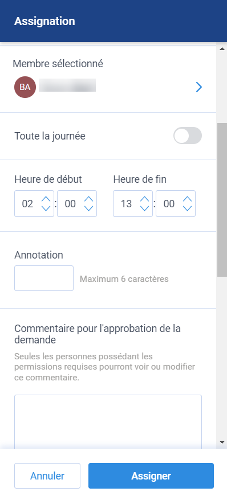Increase the end hour with up arrow
The height and width of the screenshot is (500, 227).
click(x=145, y=199)
